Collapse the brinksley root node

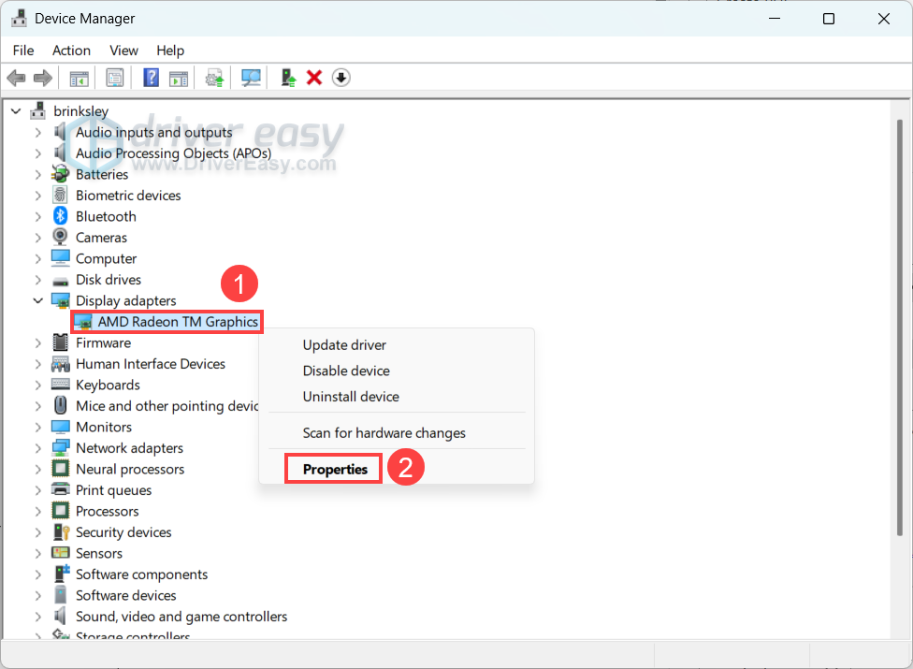[16, 110]
